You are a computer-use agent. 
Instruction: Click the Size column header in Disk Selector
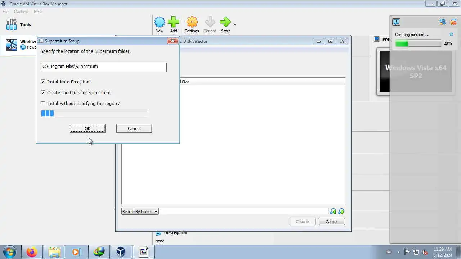click(x=185, y=82)
